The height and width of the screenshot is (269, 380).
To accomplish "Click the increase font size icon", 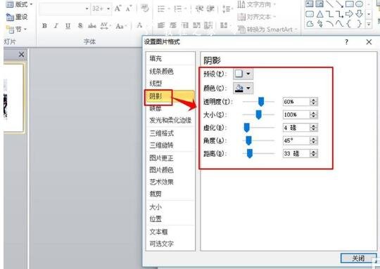I will pos(118,9).
